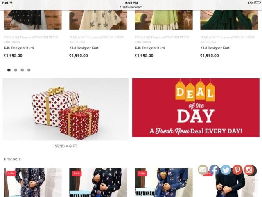Tap the padlock icon beside selfieicon.com
The image size is (262, 197).
pyautogui.click(x=120, y=7)
